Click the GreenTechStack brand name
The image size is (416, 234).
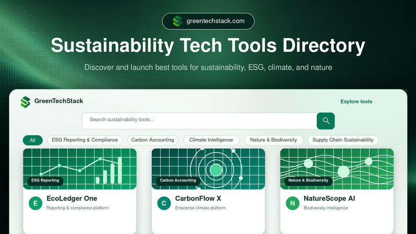[58, 101]
